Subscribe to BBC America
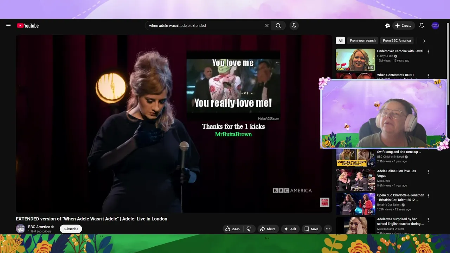Viewport: 450px width, 253px height. [71, 229]
